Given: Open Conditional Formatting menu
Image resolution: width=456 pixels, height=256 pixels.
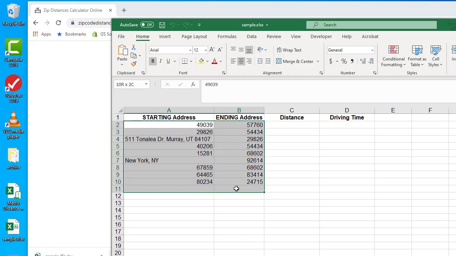Looking at the screenshot, I should 394,56.
